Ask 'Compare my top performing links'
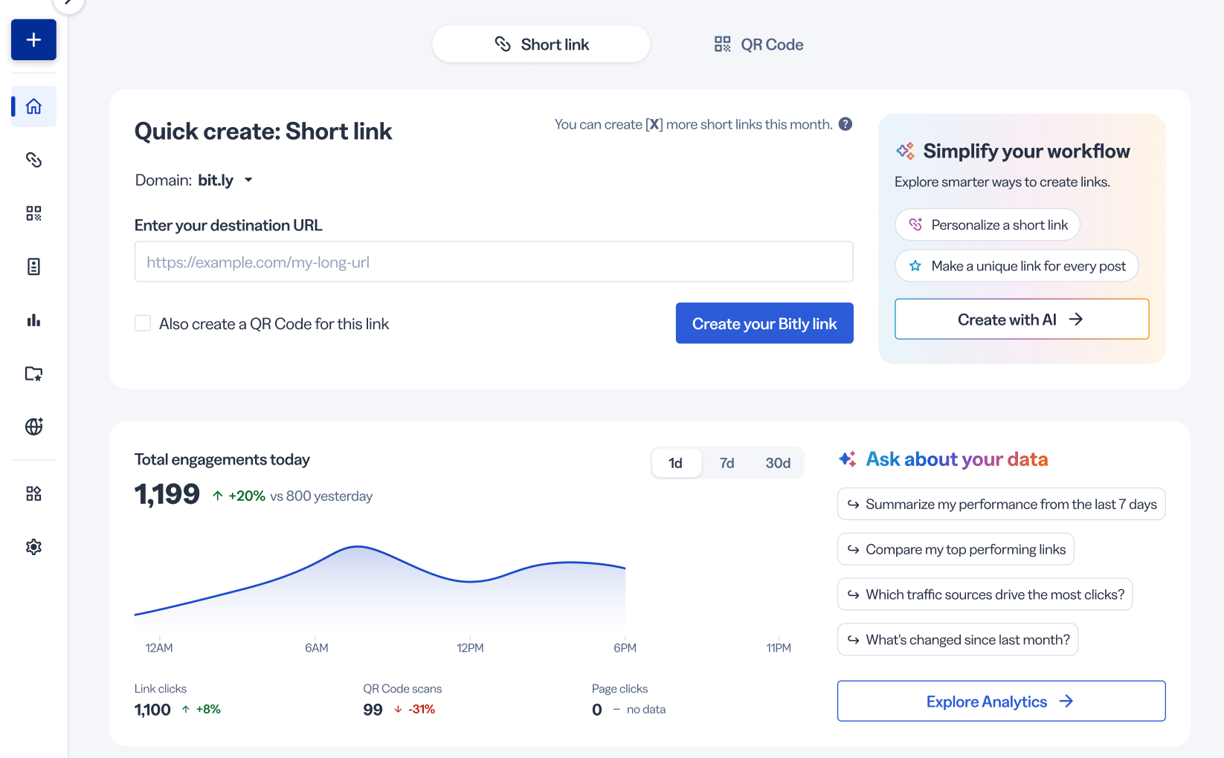 click(x=956, y=549)
